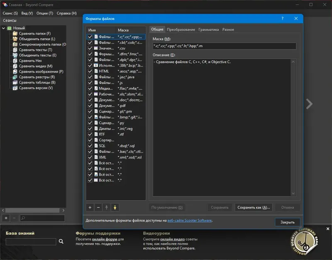332x260 pixels.
Task: Toggle the SQL format checkbox
Action: coord(90,146)
